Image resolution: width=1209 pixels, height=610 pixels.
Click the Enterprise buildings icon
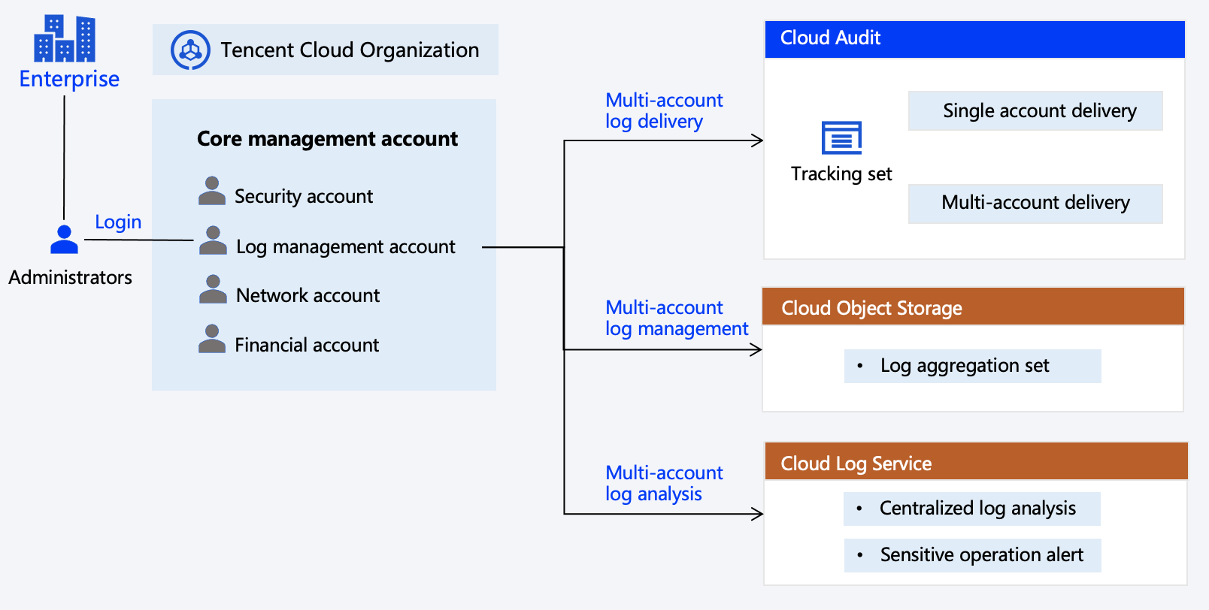click(65, 38)
